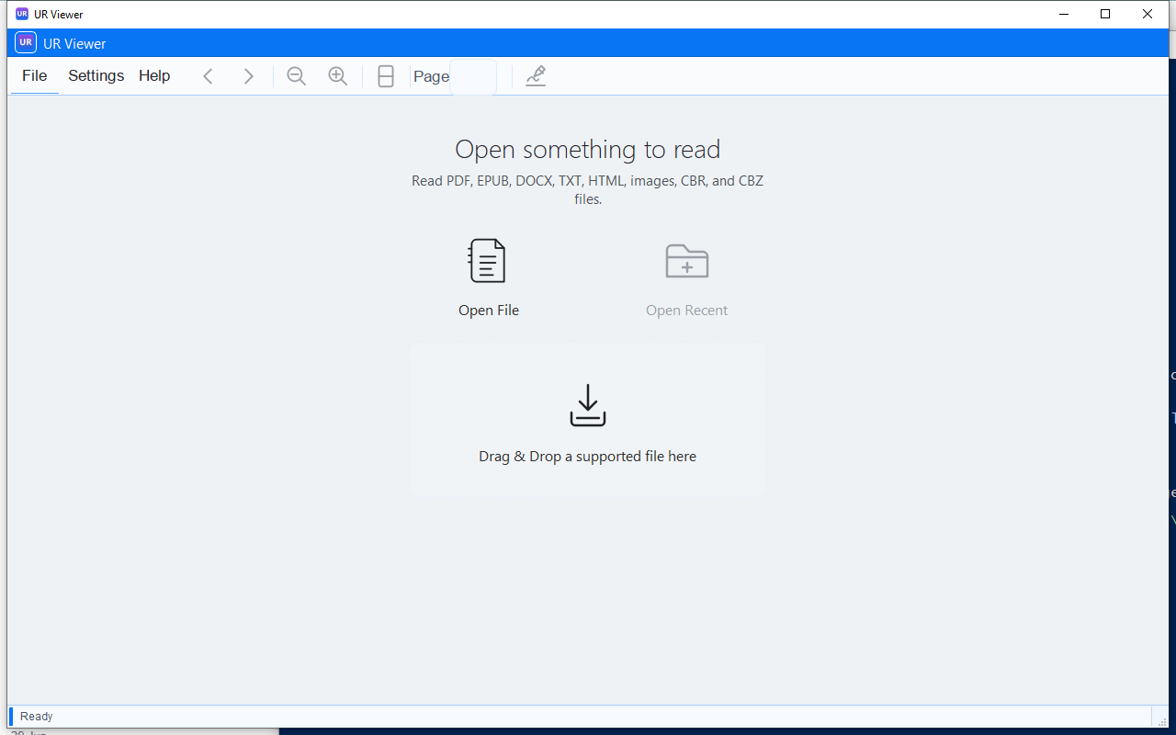This screenshot has height=735, width=1176.
Task: Click the zoom in magnifier
Action: (338, 76)
